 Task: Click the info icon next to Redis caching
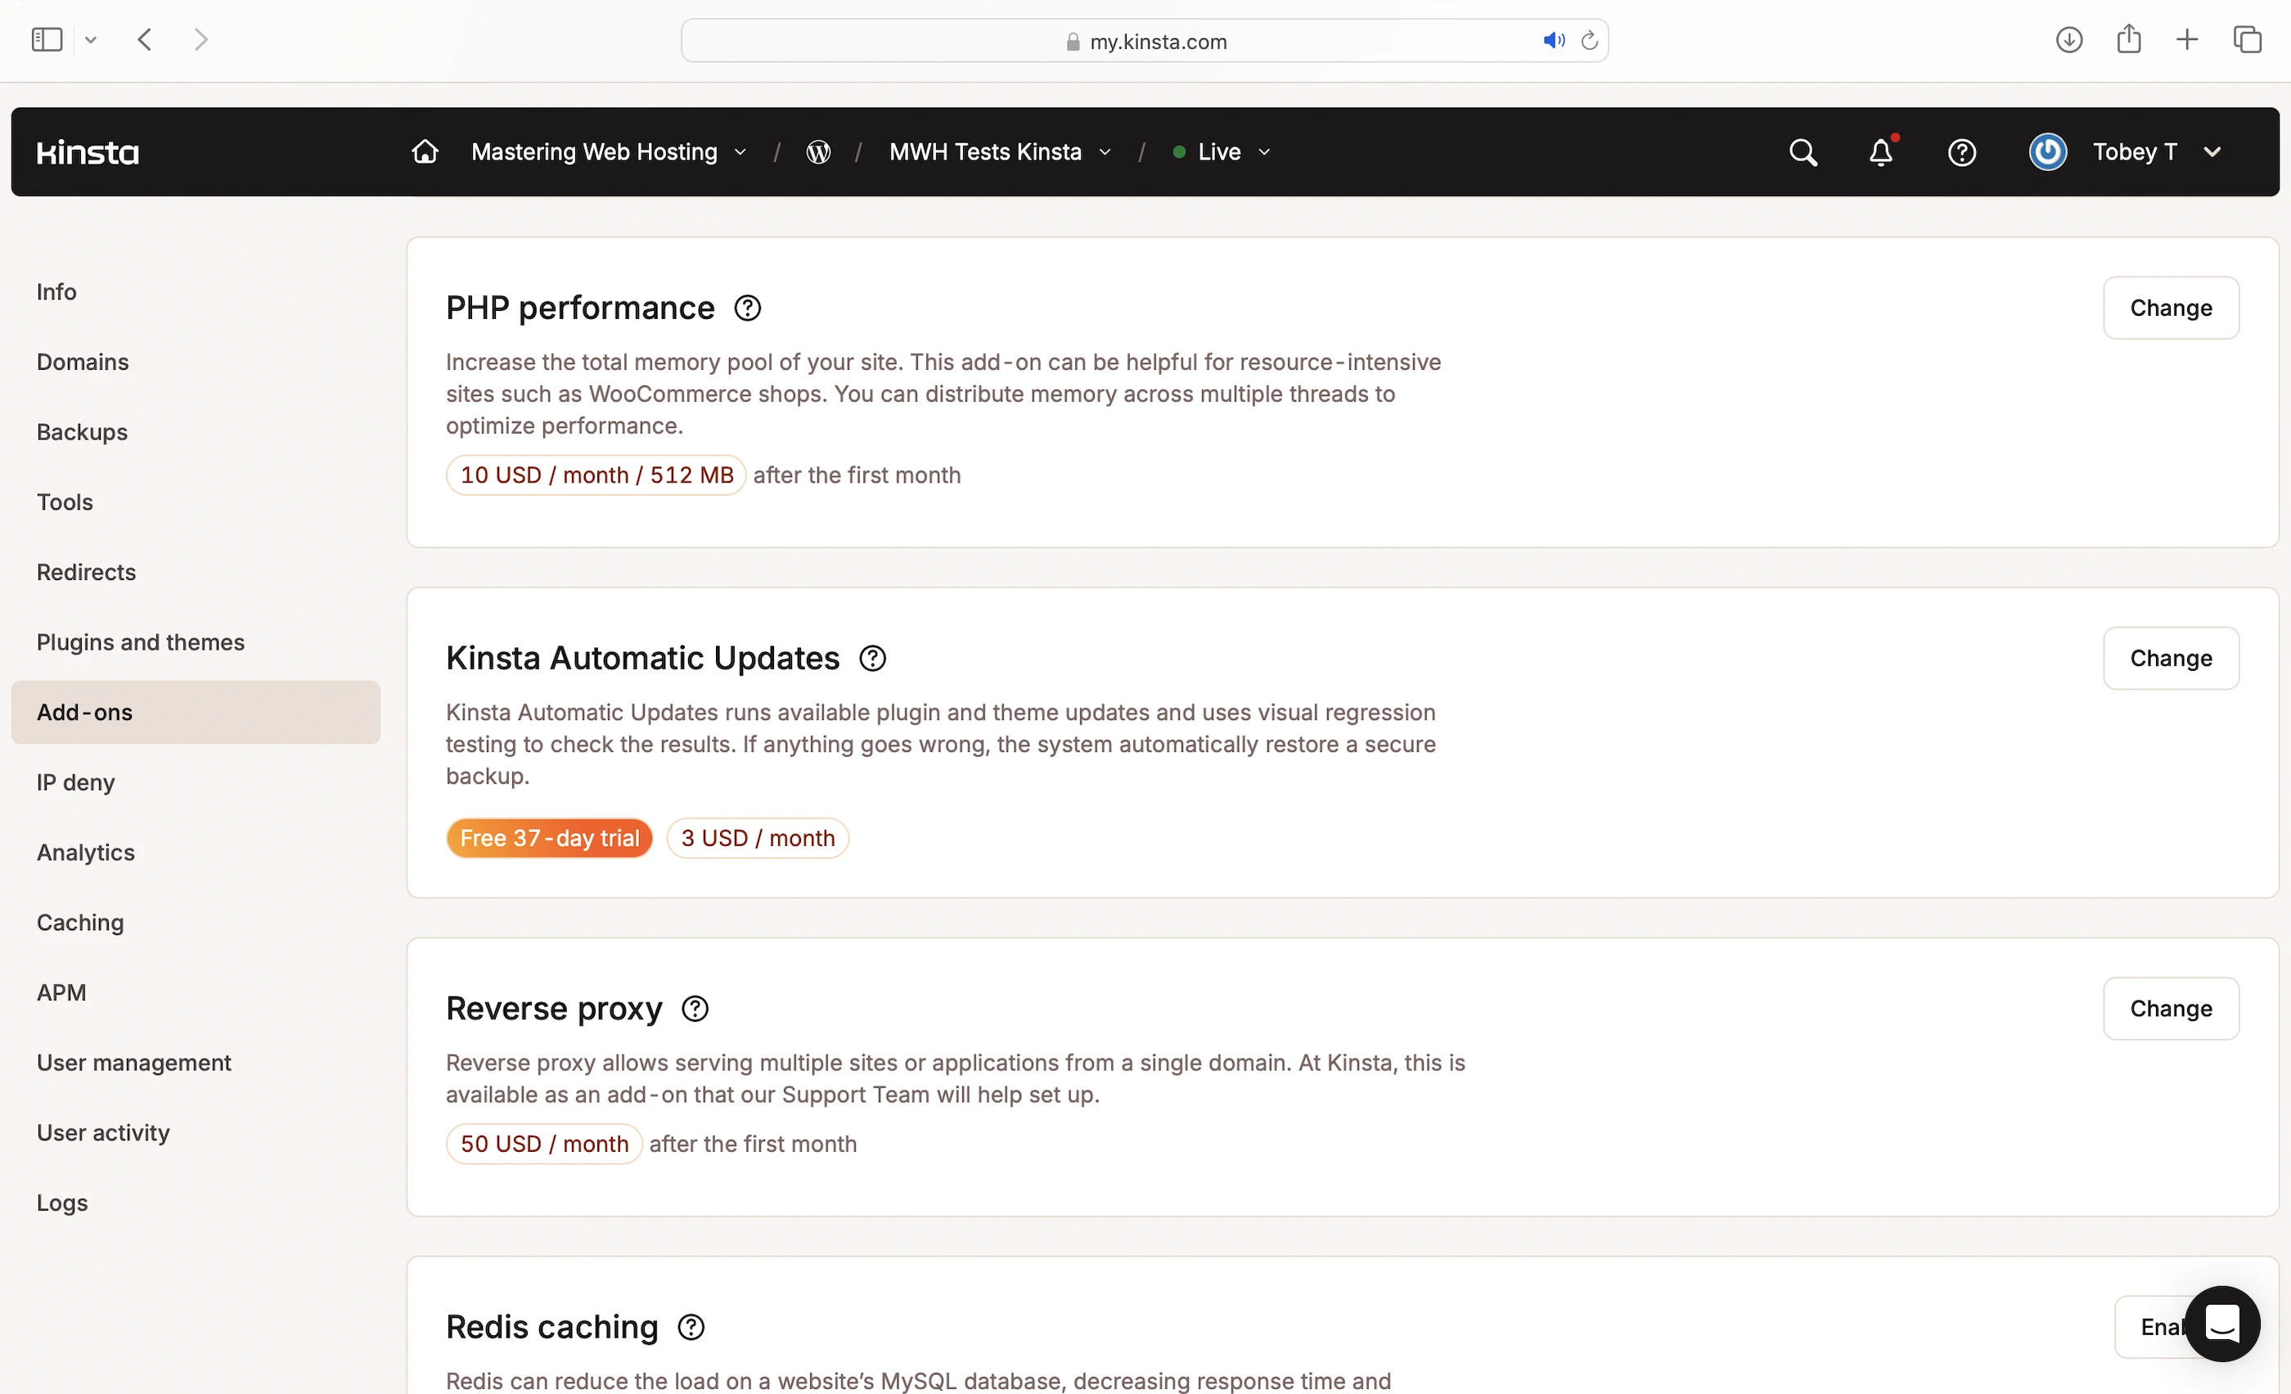[x=691, y=1327]
